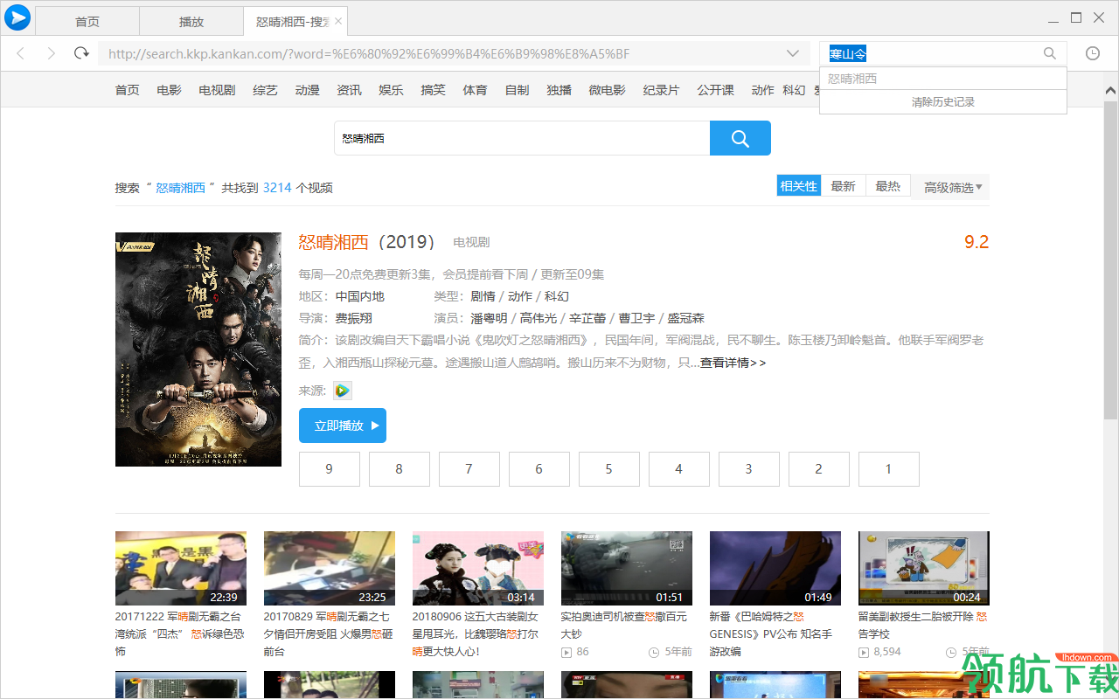This screenshot has height=699, width=1119.
Task: Select 怒晴湘西 search history suggestion
Action: 943,79
